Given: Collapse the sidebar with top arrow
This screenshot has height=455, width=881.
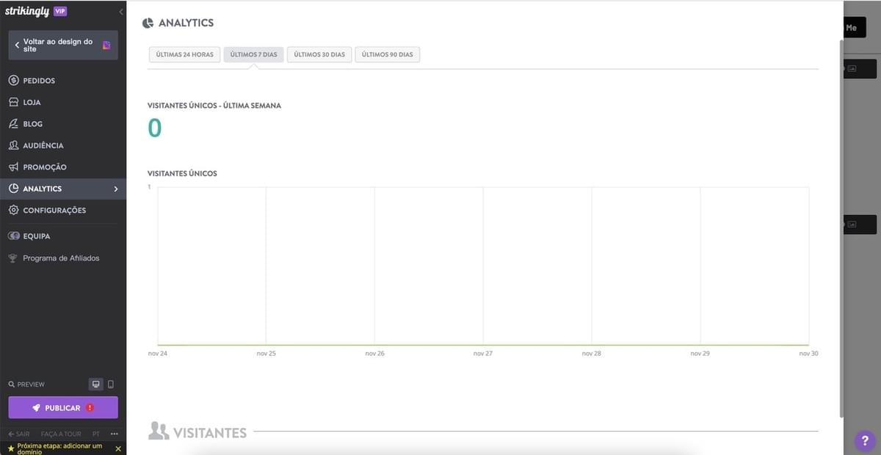Looking at the screenshot, I should click(120, 12).
